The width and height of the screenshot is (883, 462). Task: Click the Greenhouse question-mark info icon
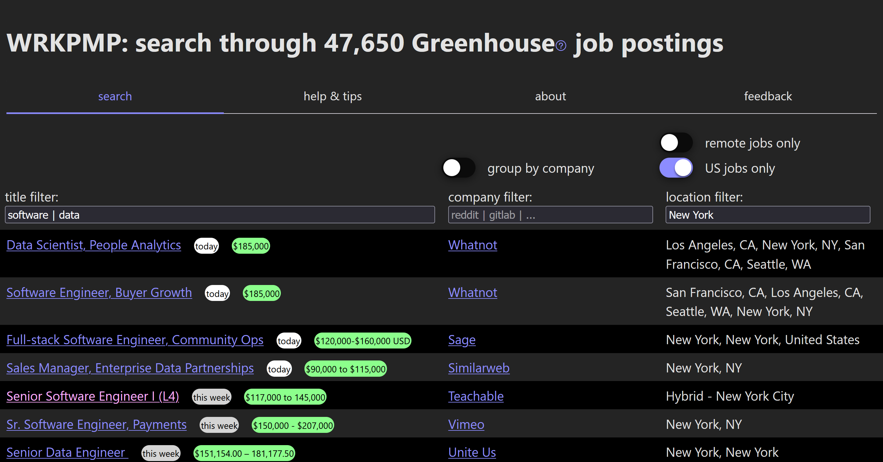561,46
